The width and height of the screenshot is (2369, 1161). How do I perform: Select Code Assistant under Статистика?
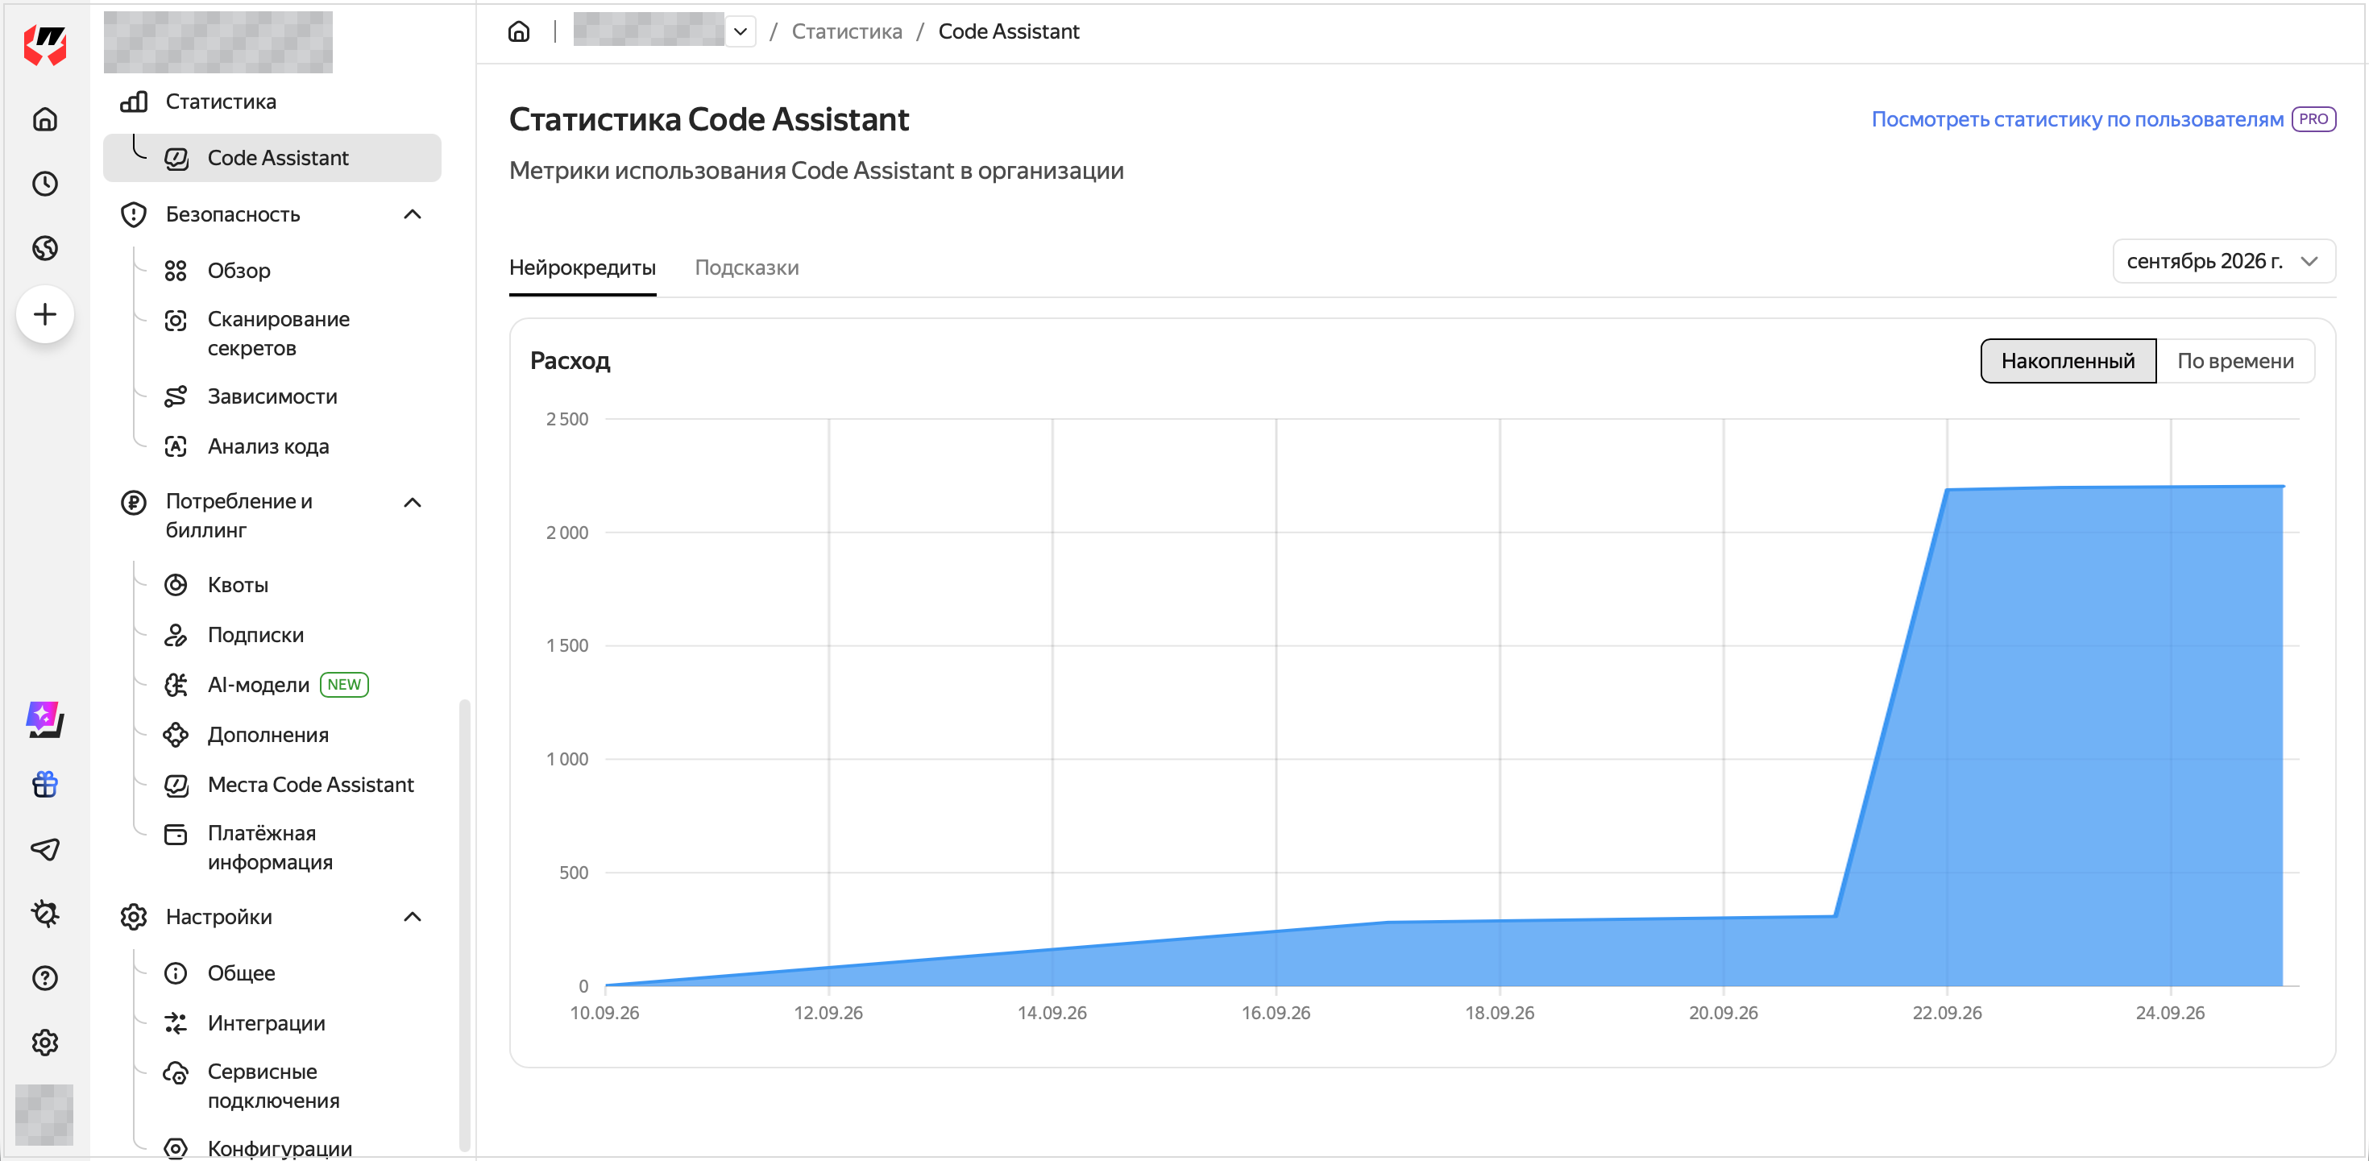pos(272,157)
